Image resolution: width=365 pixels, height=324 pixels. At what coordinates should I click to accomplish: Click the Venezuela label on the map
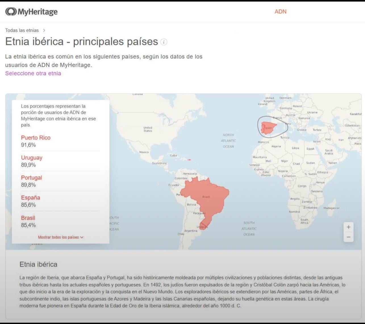click(x=190, y=174)
